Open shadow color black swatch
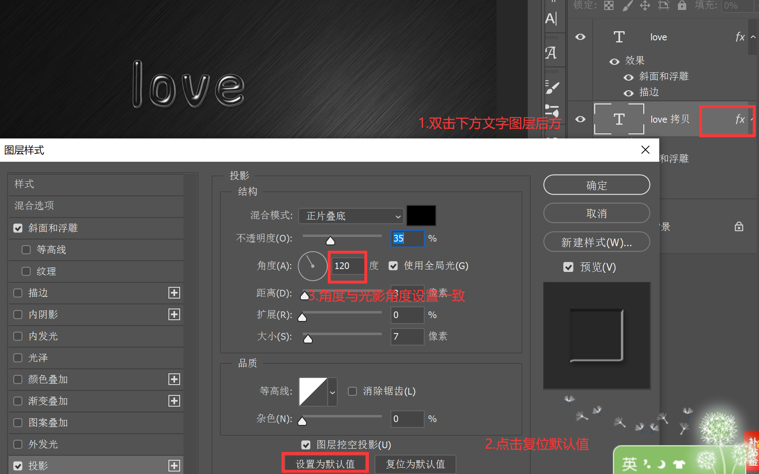Image resolution: width=759 pixels, height=474 pixels. pyautogui.click(x=421, y=216)
